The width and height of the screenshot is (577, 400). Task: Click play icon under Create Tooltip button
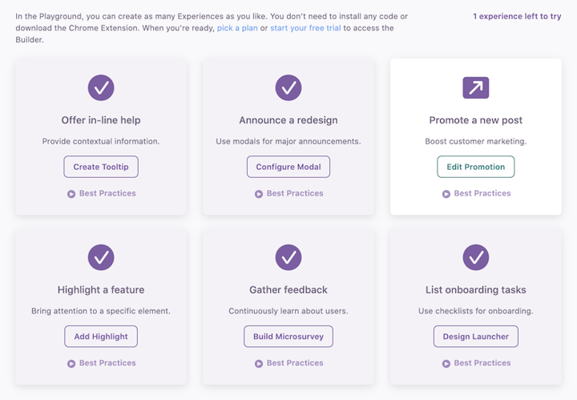71,194
